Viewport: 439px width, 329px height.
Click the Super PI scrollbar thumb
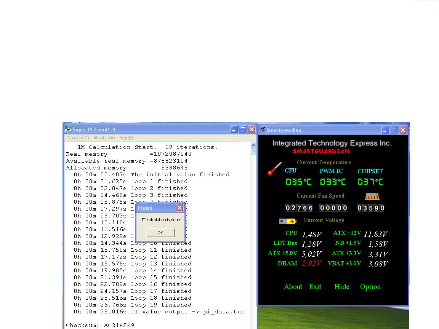[x=253, y=151]
